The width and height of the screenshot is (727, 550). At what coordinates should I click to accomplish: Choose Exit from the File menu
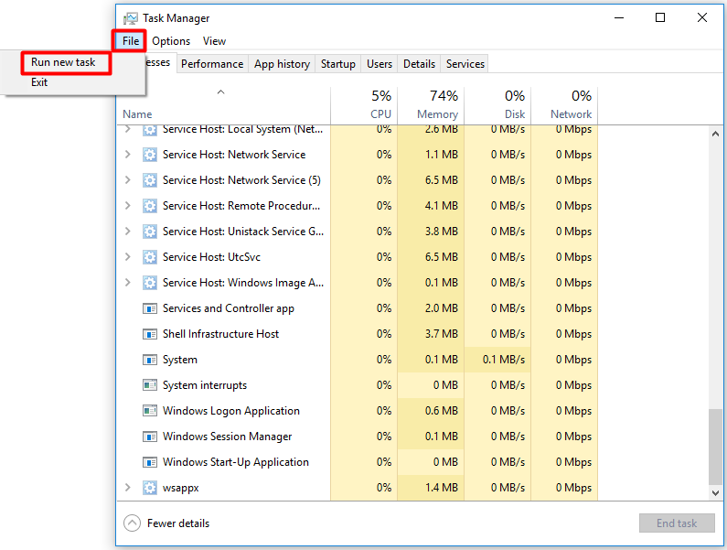(39, 82)
